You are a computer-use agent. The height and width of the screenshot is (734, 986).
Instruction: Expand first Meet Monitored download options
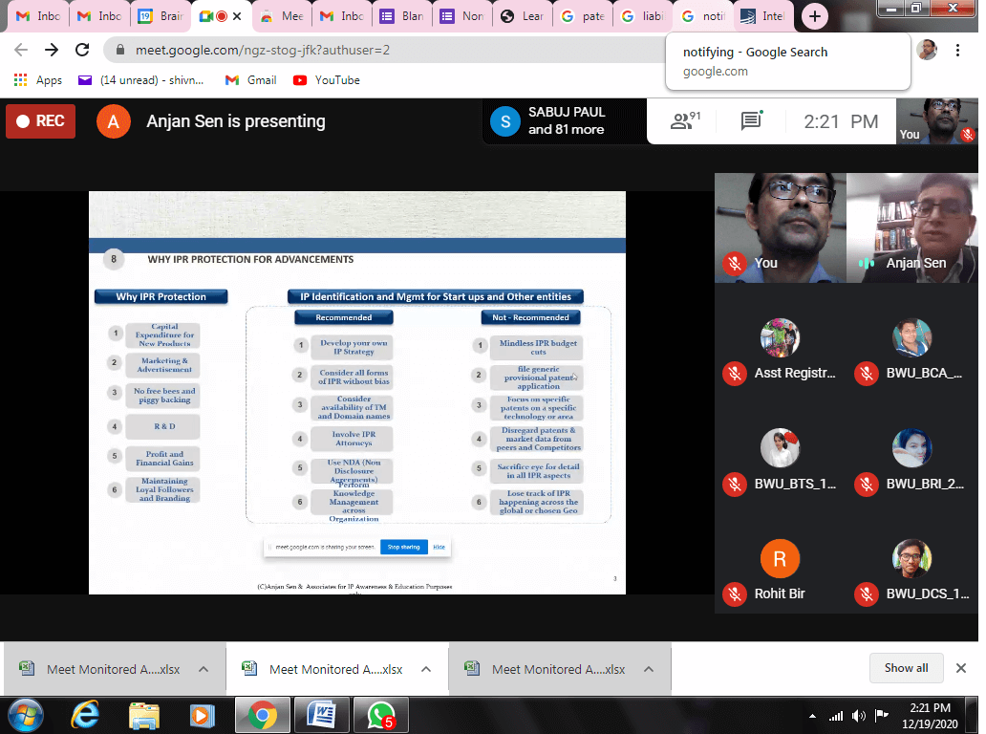pyautogui.click(x=204, y=669)
